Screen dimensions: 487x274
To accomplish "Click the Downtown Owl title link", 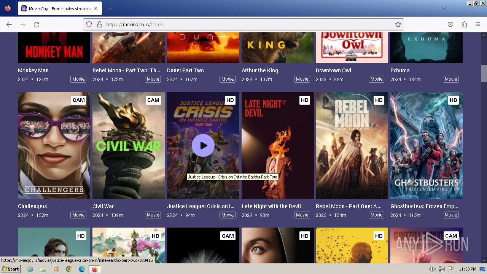I will (333, 70).
